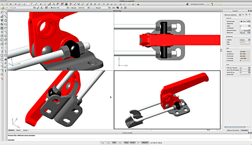252x145 pixels.
Task: Switch to Sheet1 layout tab
Action: pos(18,130)
